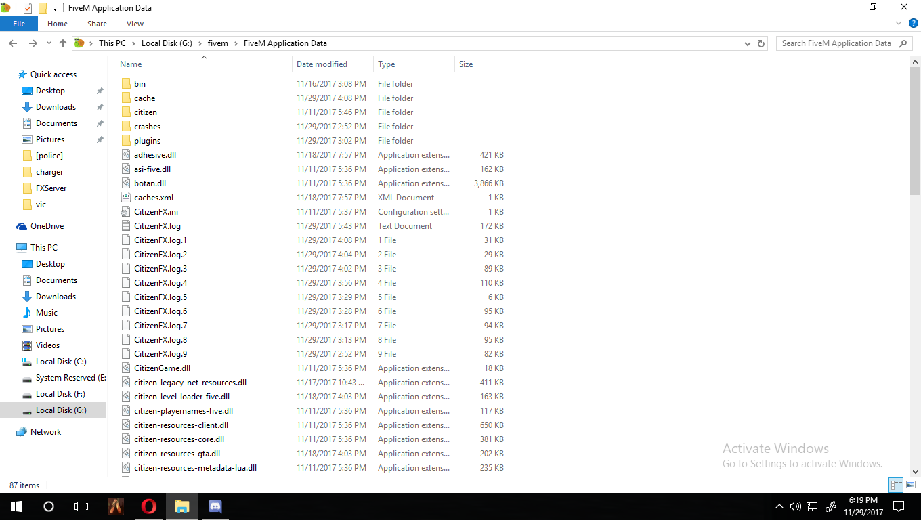
Task: Open the [police] folder in sidebar
Action: coord(49,156)
